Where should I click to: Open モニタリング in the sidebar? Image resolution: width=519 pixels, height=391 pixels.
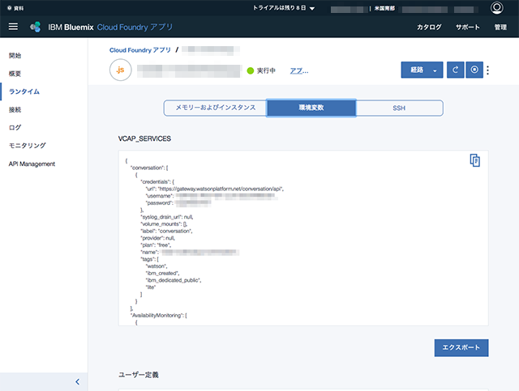27,146
